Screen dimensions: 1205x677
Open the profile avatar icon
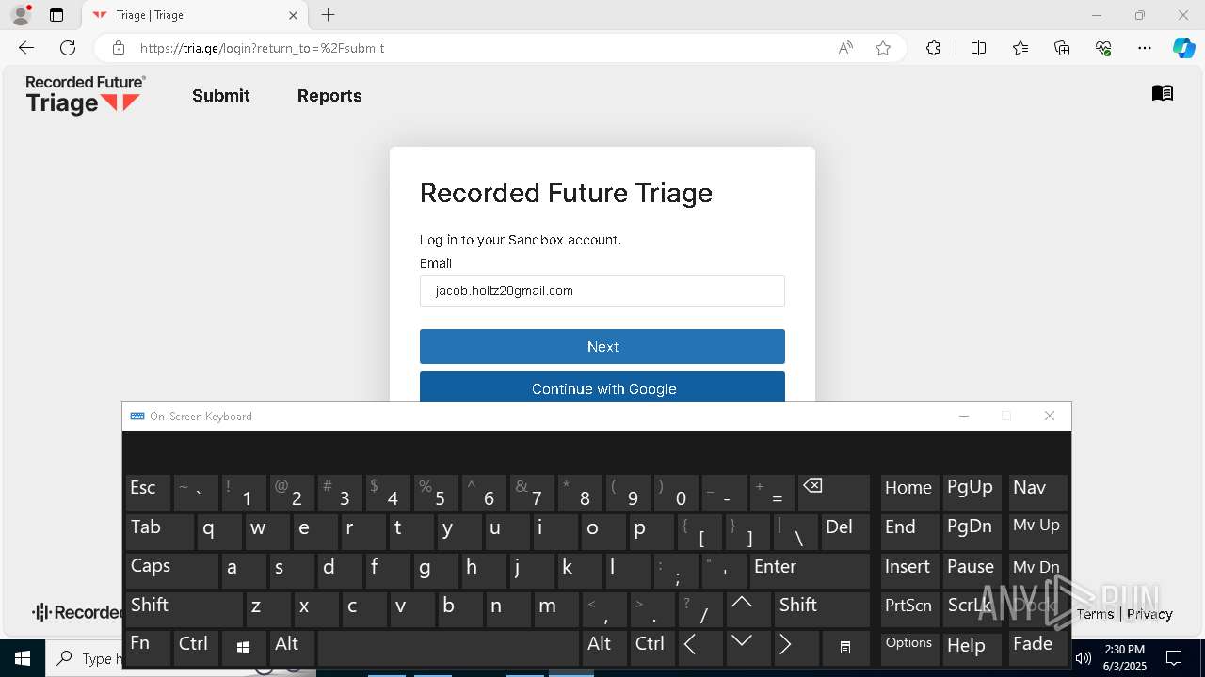click(x=20, y=15)
